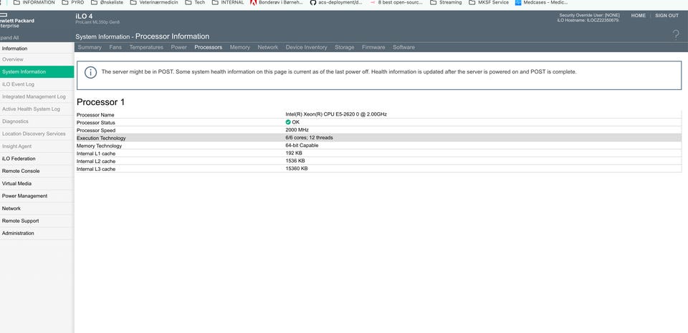688x333 pixels.
Task: Switch to the Summary tab
Action: coord(90,47)
